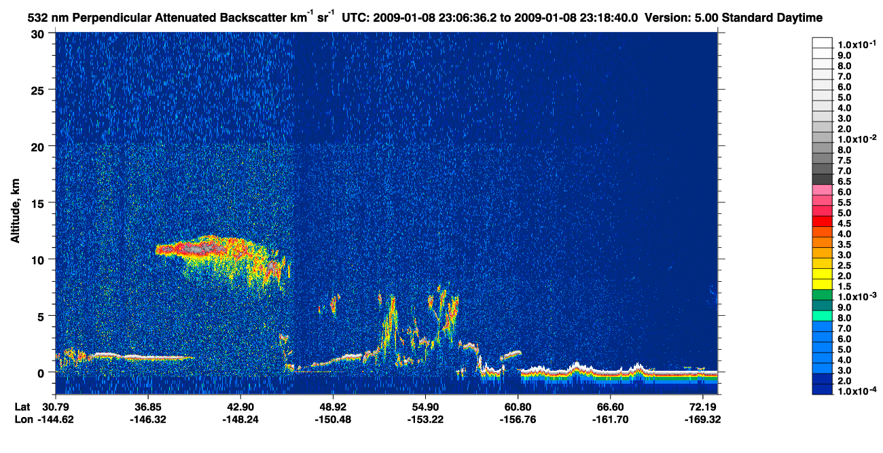This screenshot has width=883, height=453.
Task: Pick the pink colorbar swatch beside 6.0
Action: [x=822, y=189]
